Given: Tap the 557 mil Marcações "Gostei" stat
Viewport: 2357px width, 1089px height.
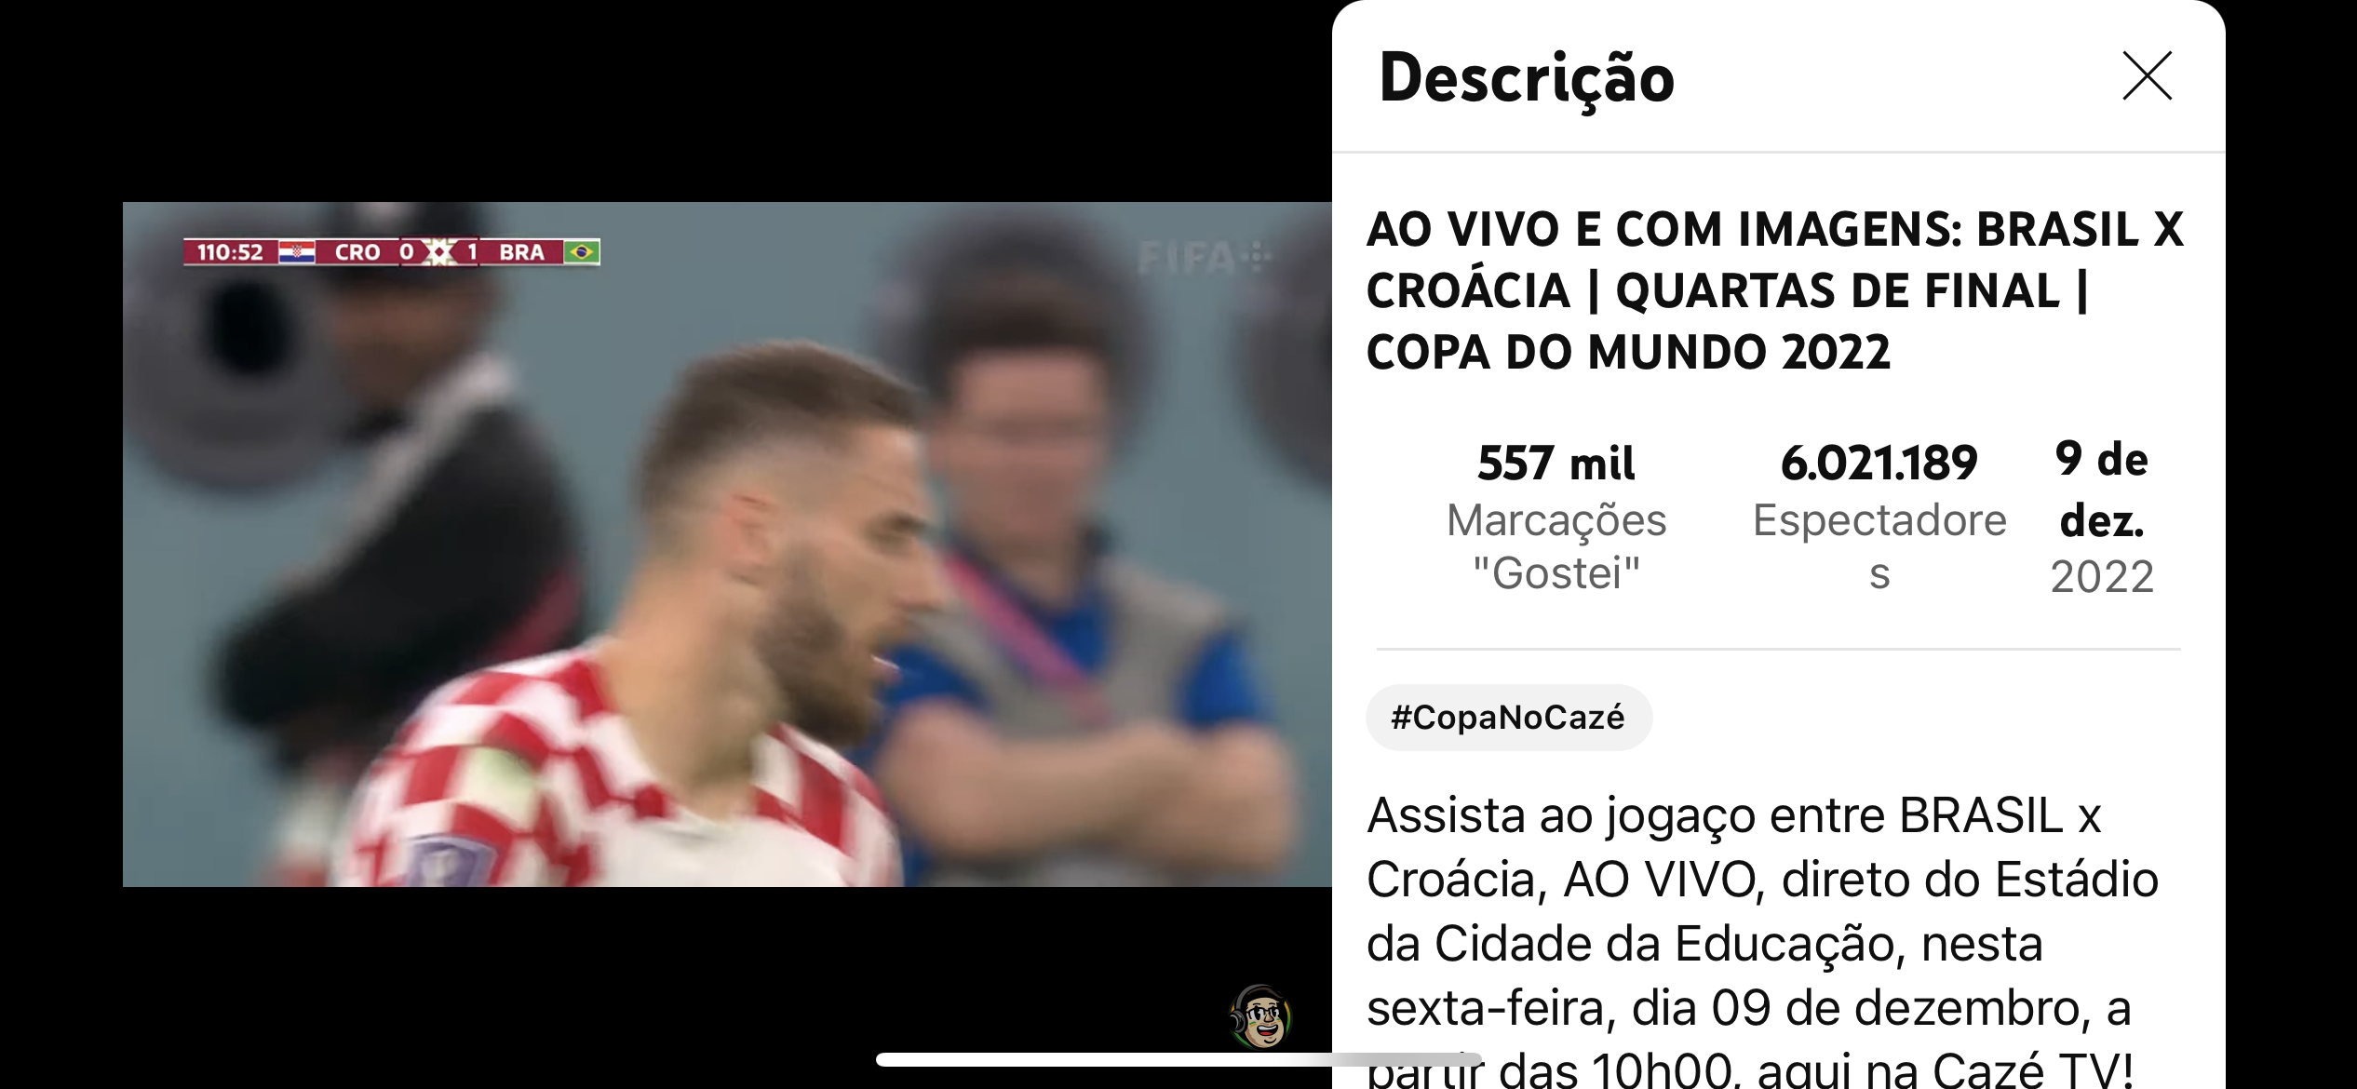Looking at the screenshot, I should tap(1556, 517).
